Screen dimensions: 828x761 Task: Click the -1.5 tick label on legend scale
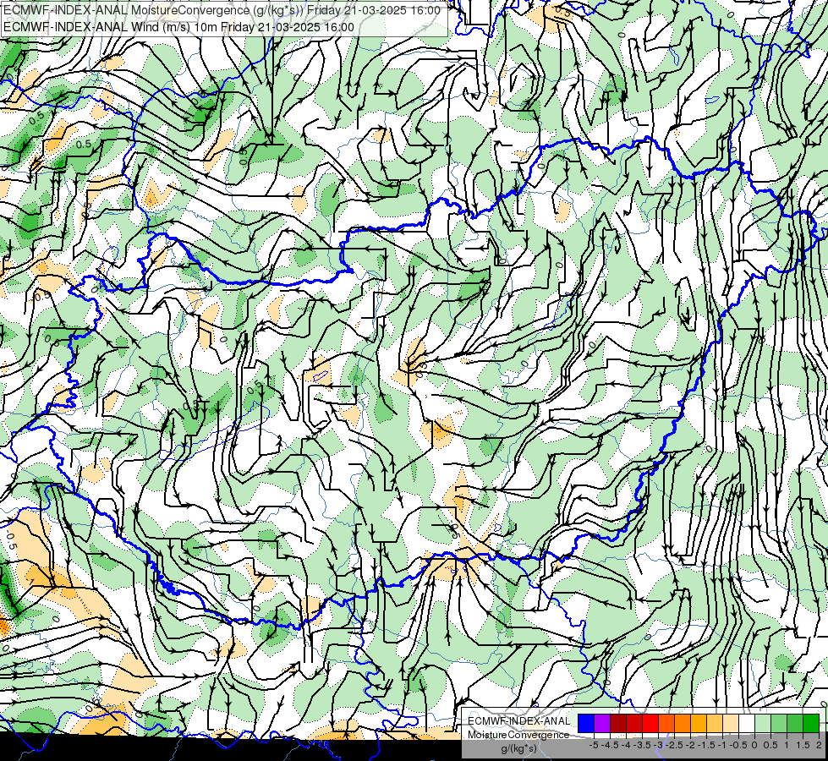(706, 745)
